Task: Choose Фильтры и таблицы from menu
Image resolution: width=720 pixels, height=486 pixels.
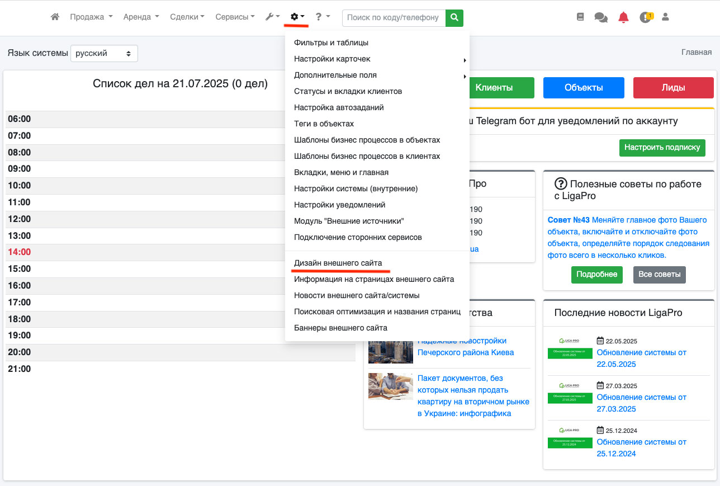Action: point(331,43)
